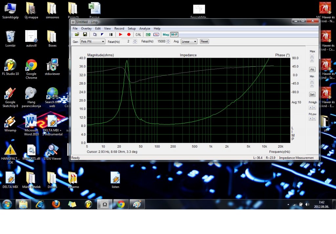Screen dimensions: 336x234
Task: Click the Copy icon in Limp toolbar
Action: (95, 34)
